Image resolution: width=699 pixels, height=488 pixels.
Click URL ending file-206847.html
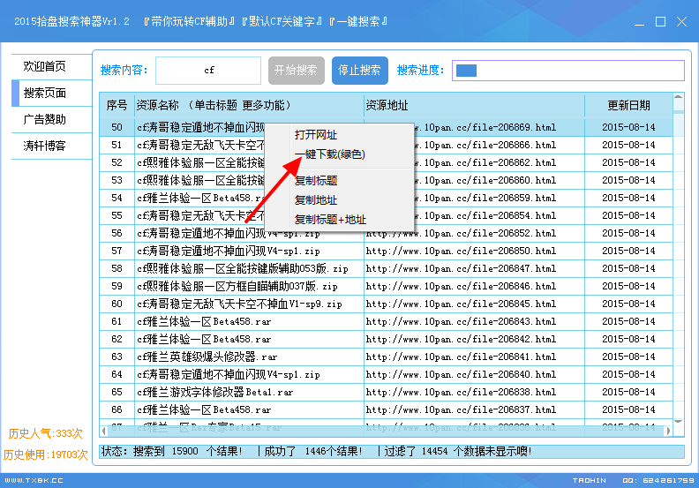[461, 269]
